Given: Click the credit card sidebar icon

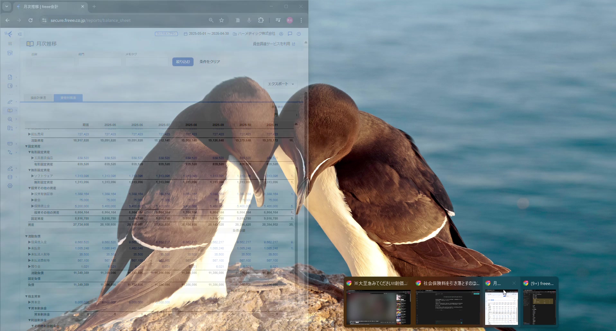Looking at the screenshot, I should pyautogui.click(x=10, y=144).
